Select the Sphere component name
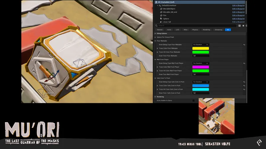This screenshot has height=149, width=266. [166, 19]
